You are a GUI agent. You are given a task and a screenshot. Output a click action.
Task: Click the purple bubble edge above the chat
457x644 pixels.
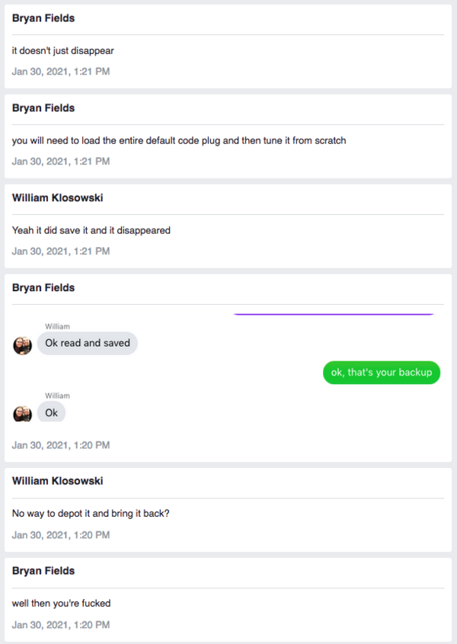click(334, 314)
